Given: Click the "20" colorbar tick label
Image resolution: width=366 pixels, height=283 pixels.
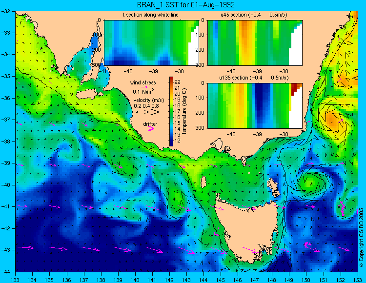Looking at the screenshot, I should (x=177, y=94).
